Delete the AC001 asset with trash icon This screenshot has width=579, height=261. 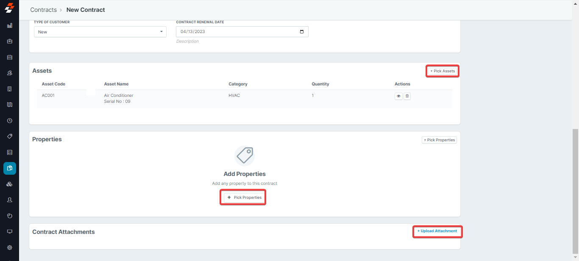tap(407, 96)
